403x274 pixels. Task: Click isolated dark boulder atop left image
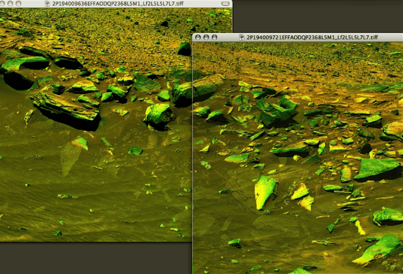coord(184,49)
